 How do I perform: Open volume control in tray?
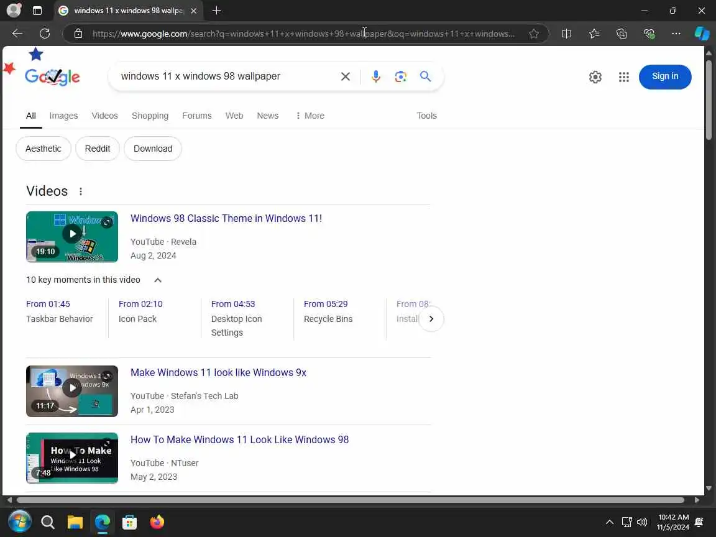click(x=642, y=522)
